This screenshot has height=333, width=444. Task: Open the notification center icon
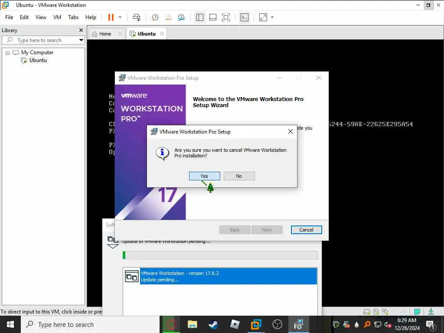(430, 324)
